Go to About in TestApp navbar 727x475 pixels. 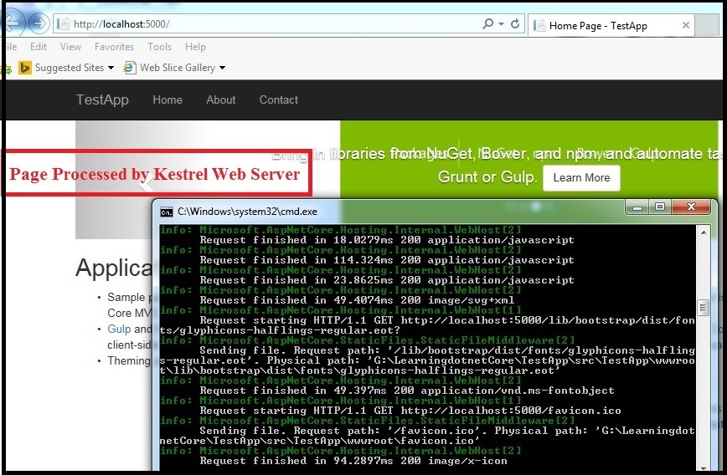[x=221, y=100]
